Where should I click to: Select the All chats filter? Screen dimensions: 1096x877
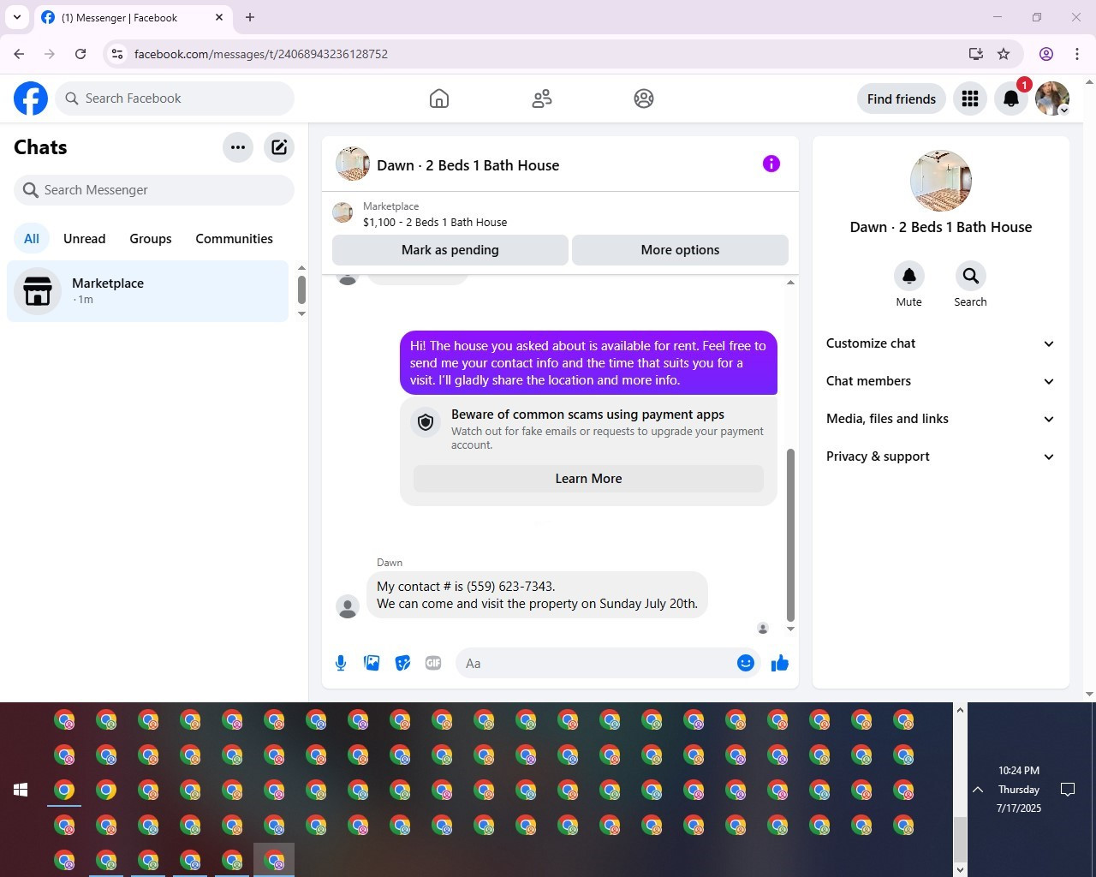pyautogui.click(x=32, y=239)
